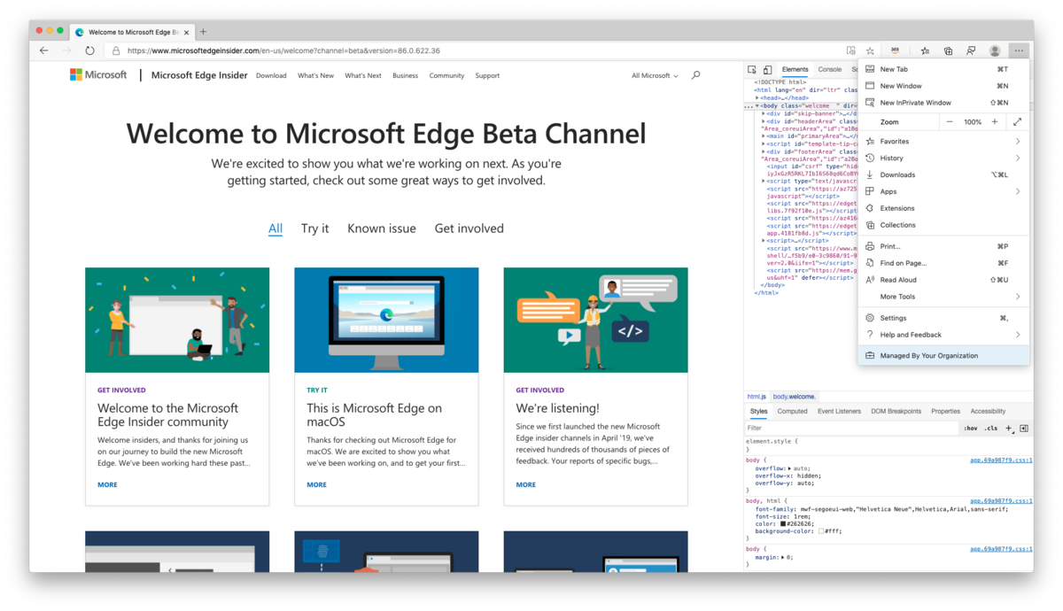Screen dimensions: 1063x611
Task: Go back using the browser back arrow
Action: [x=43, y=50]
